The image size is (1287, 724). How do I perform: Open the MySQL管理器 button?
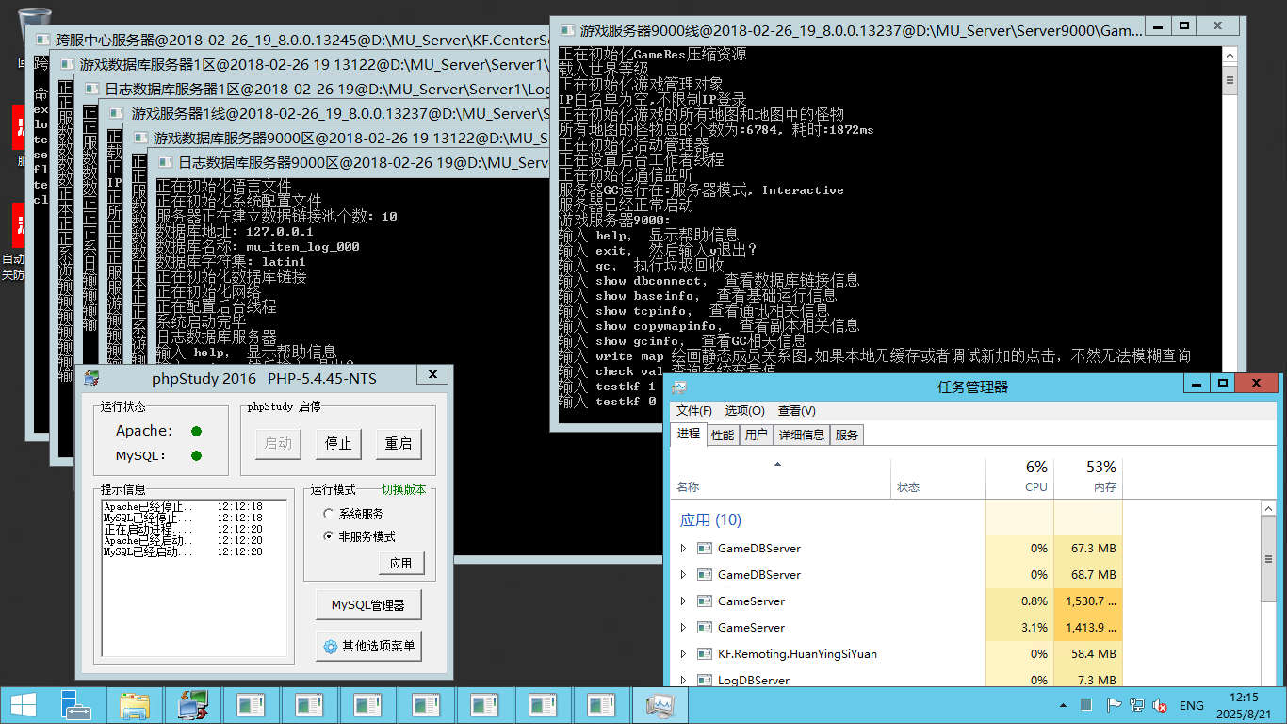[x=368, y=605]
